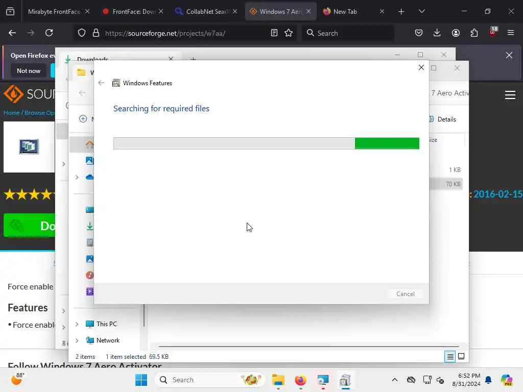Open the Extensions puzzle icon
This screenshot has height=392, width=523.
474,33
